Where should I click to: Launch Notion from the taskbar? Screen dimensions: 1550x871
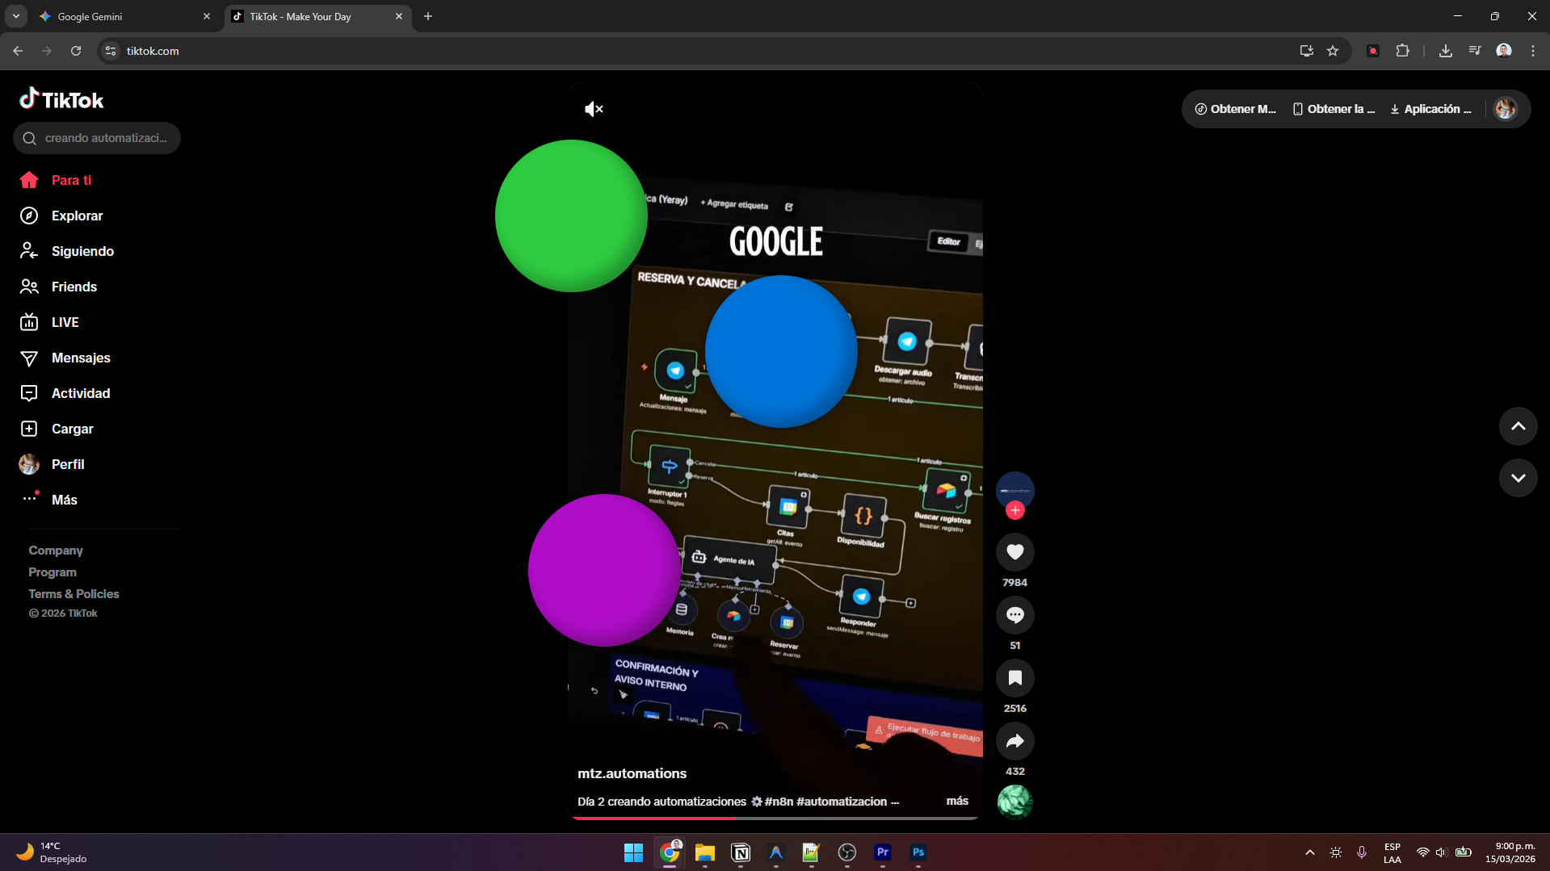741,852
